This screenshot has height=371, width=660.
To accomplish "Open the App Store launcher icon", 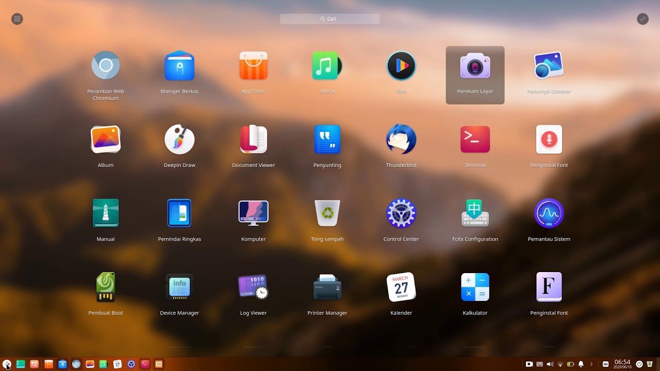I will (253, 66).
